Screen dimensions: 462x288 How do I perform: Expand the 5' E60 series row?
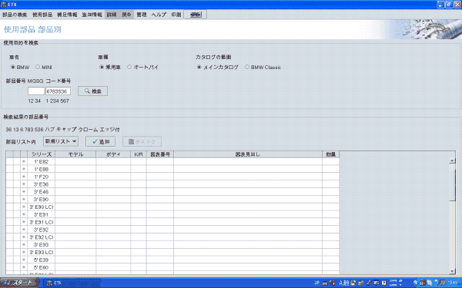tap(24, 267)
